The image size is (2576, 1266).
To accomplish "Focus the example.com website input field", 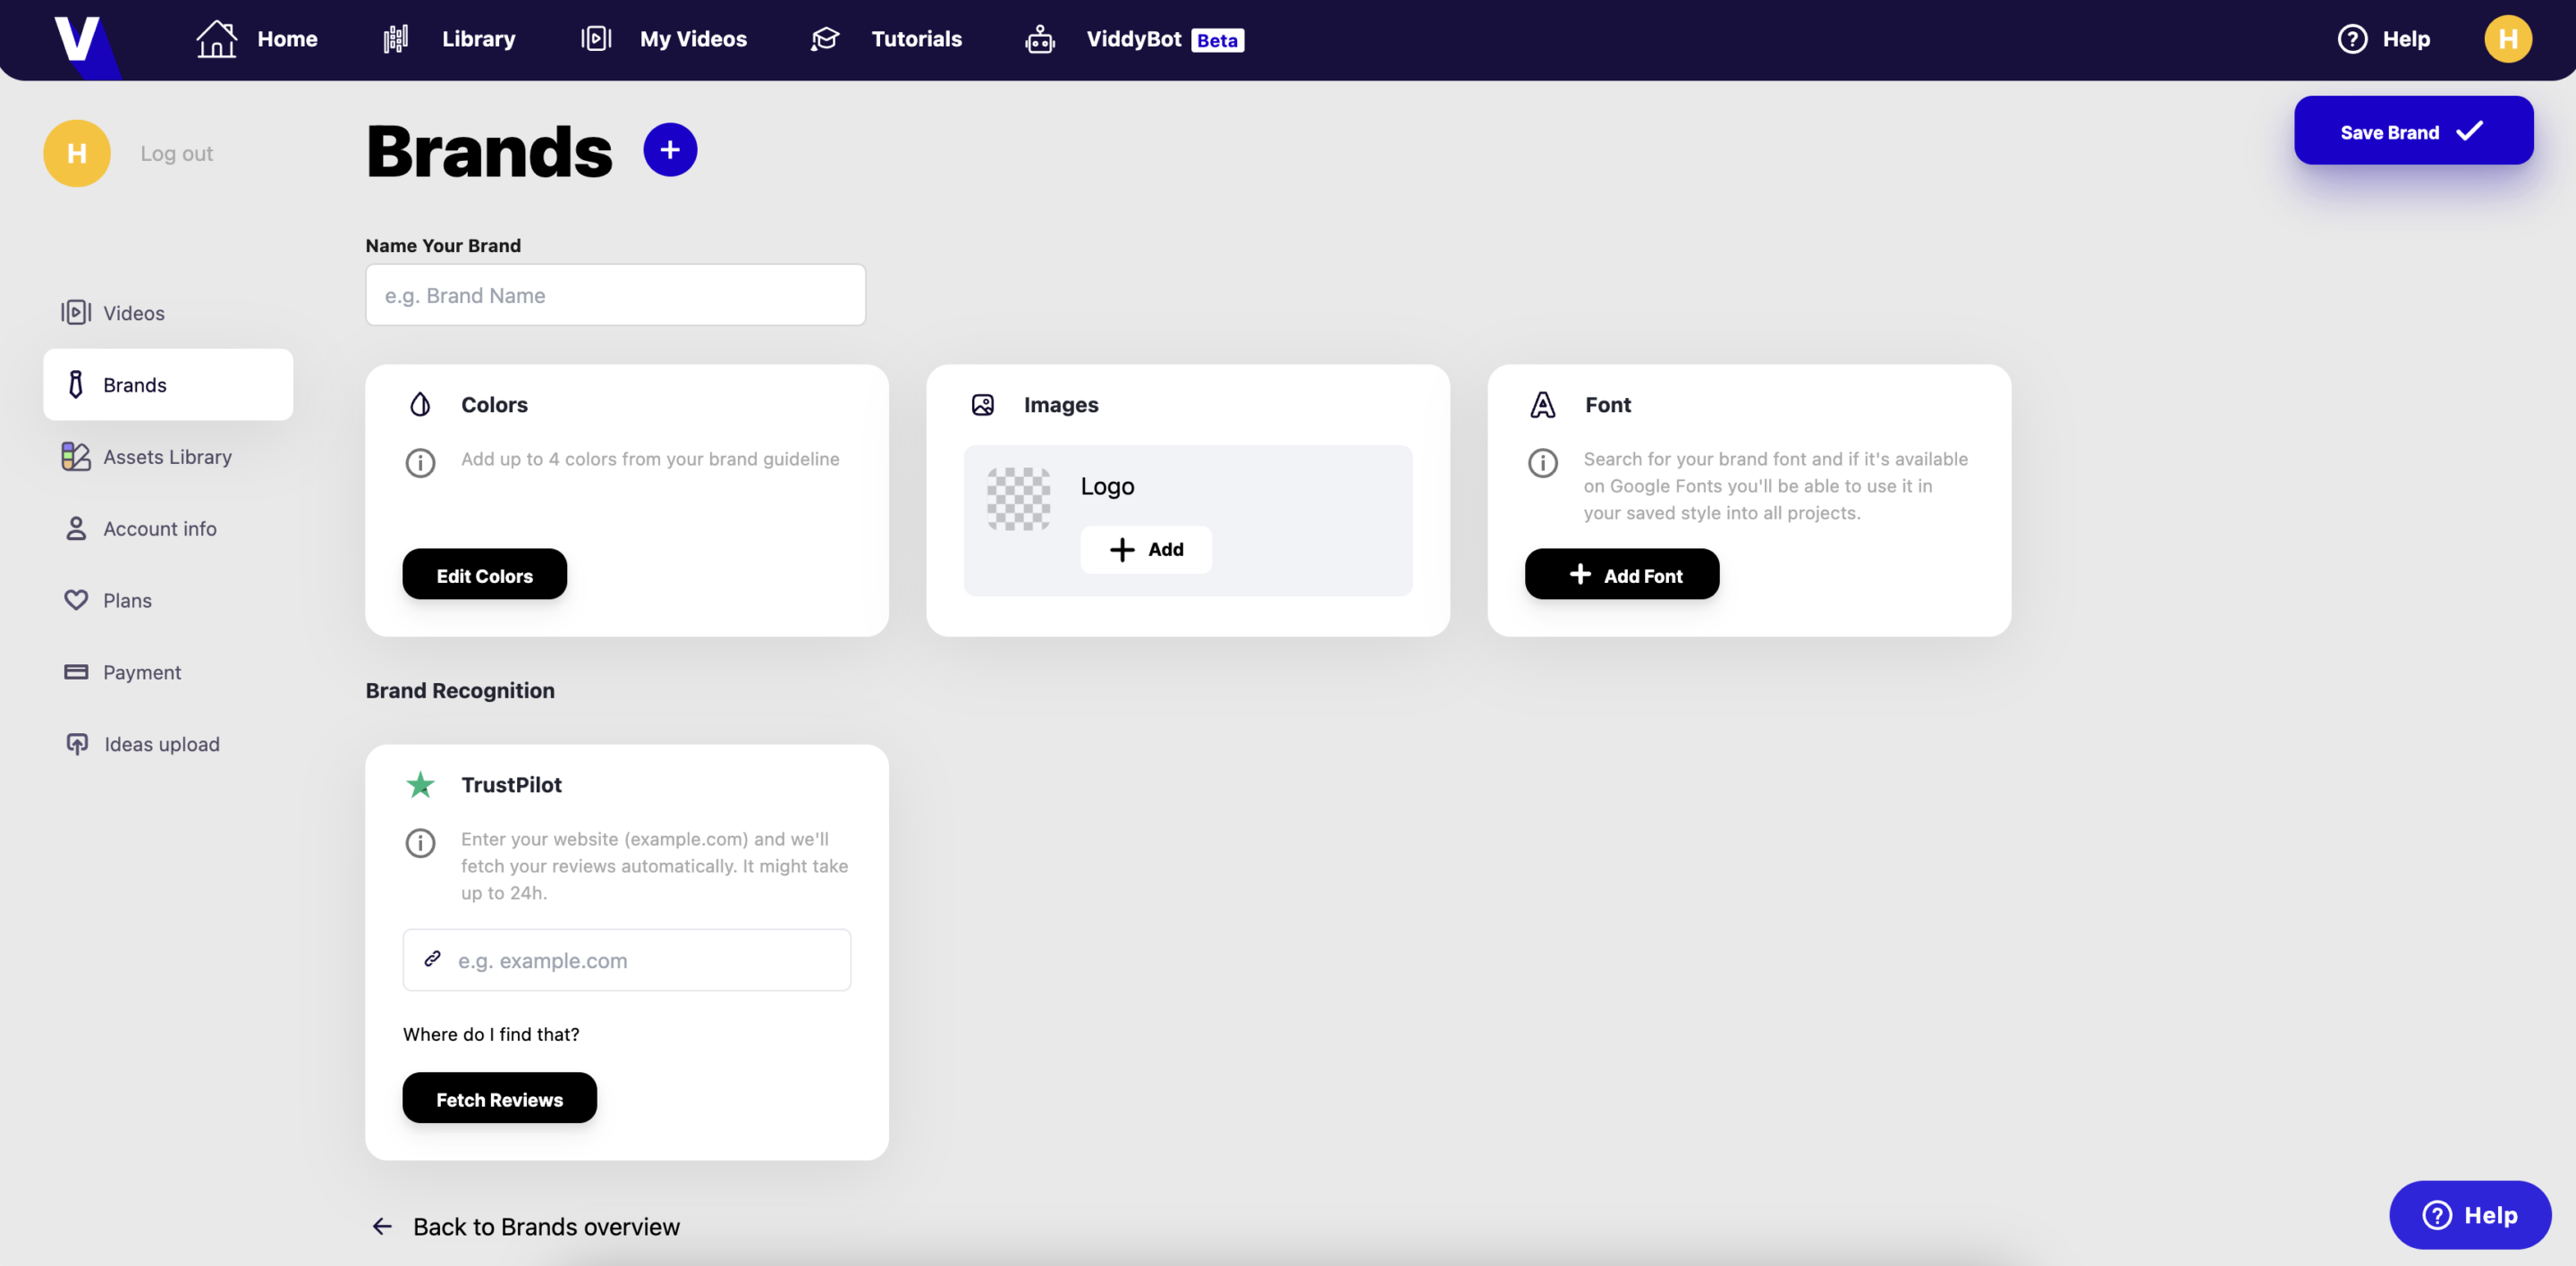I will [627, 960].
